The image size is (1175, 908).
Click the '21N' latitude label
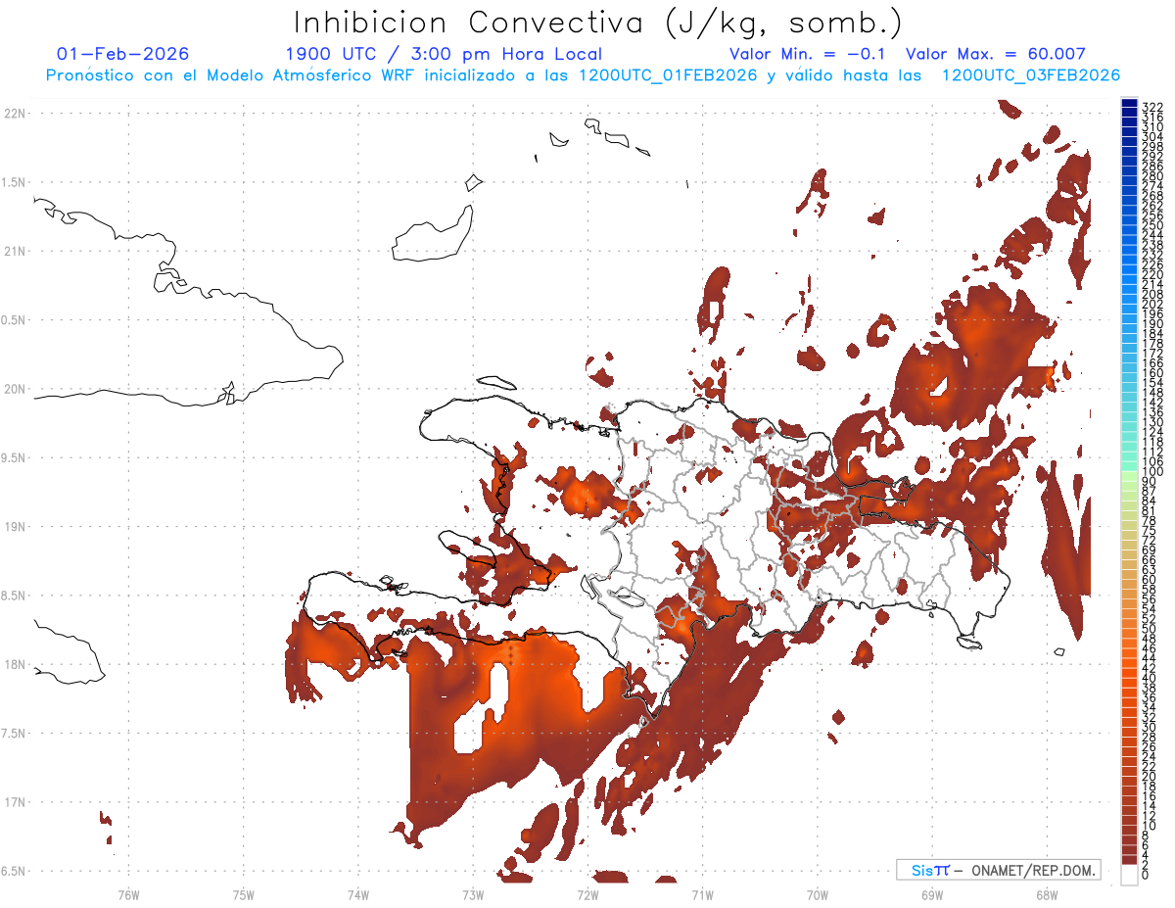tap(14, 251)
